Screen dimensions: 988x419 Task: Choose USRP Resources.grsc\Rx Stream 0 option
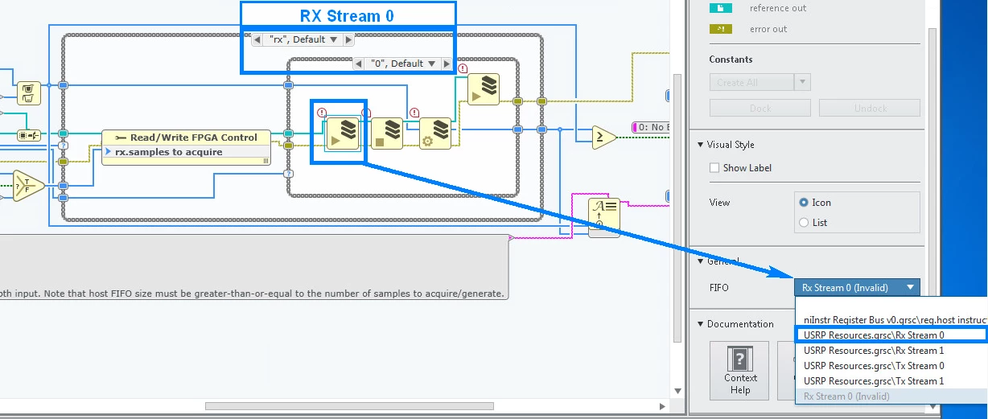[874, 335]
